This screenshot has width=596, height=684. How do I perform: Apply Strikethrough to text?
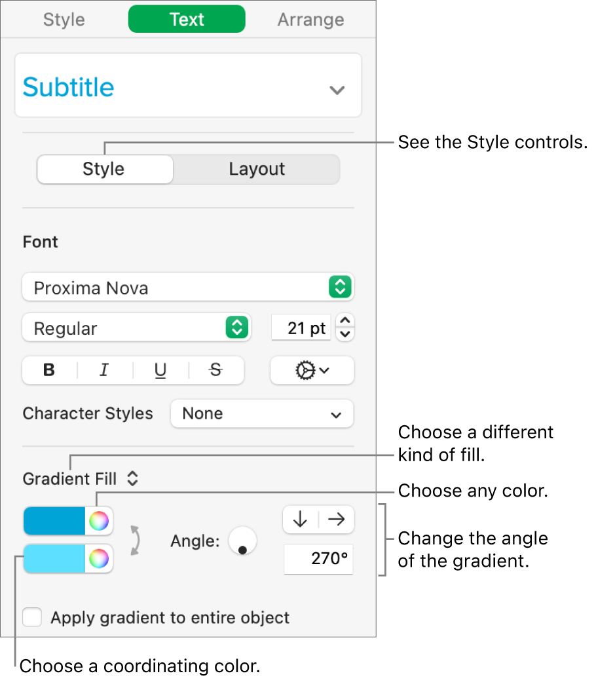[x=215, y=370]
